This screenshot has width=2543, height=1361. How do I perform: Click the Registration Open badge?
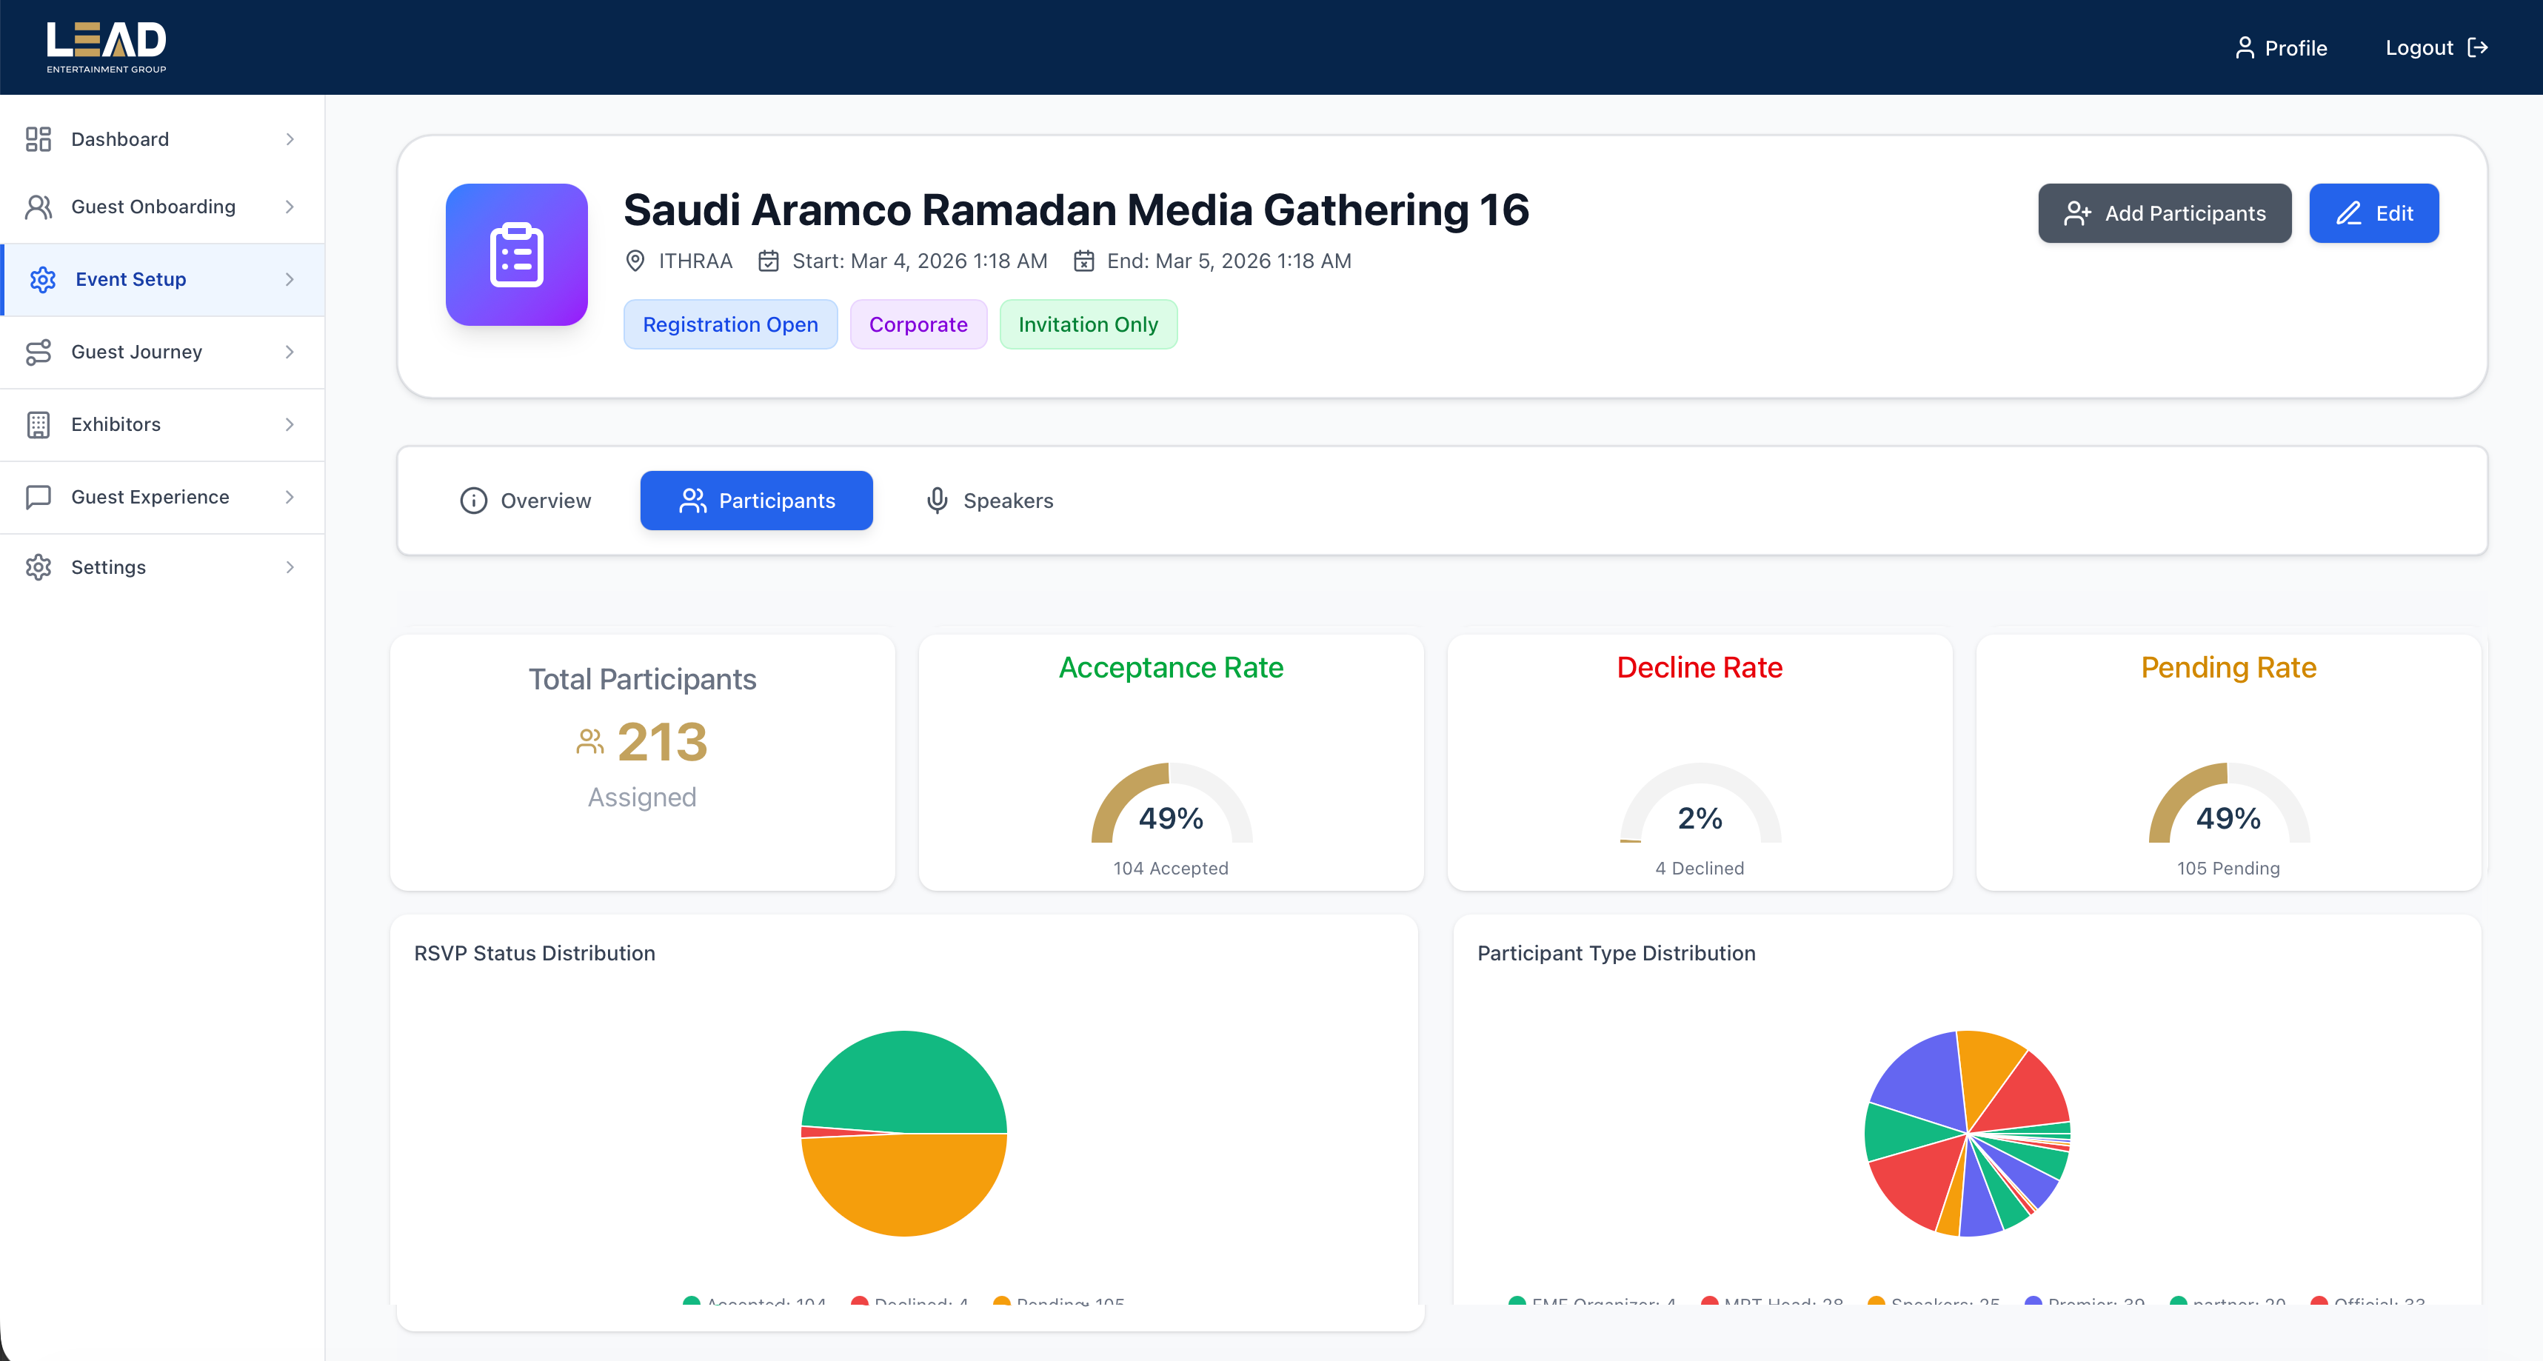pyautogui.click(x=730, y=324)
